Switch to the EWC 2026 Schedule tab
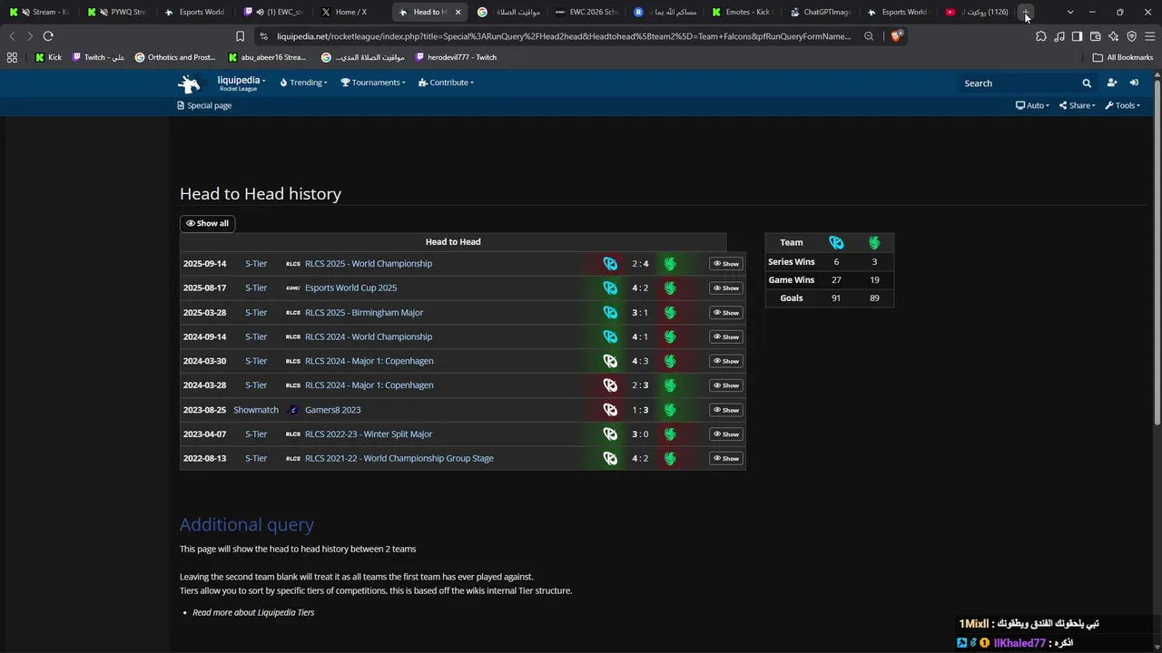Screen dimensions: 1162x653 pos(586,12)
